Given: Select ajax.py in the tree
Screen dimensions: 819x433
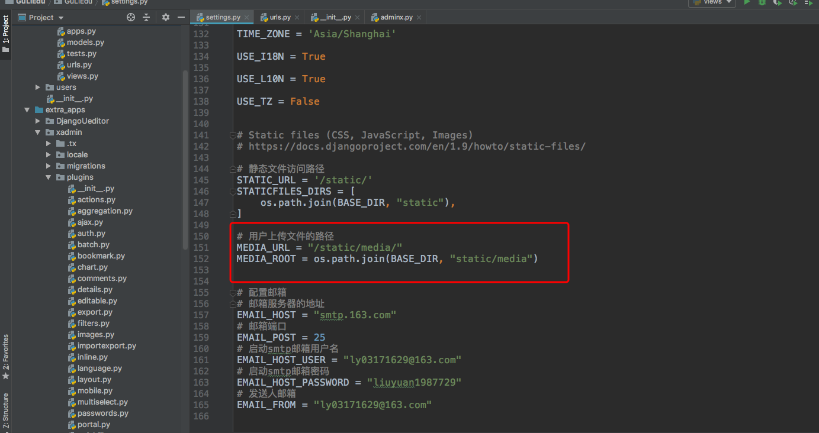Looking at the screenshot, I should [x=85, y=222].
